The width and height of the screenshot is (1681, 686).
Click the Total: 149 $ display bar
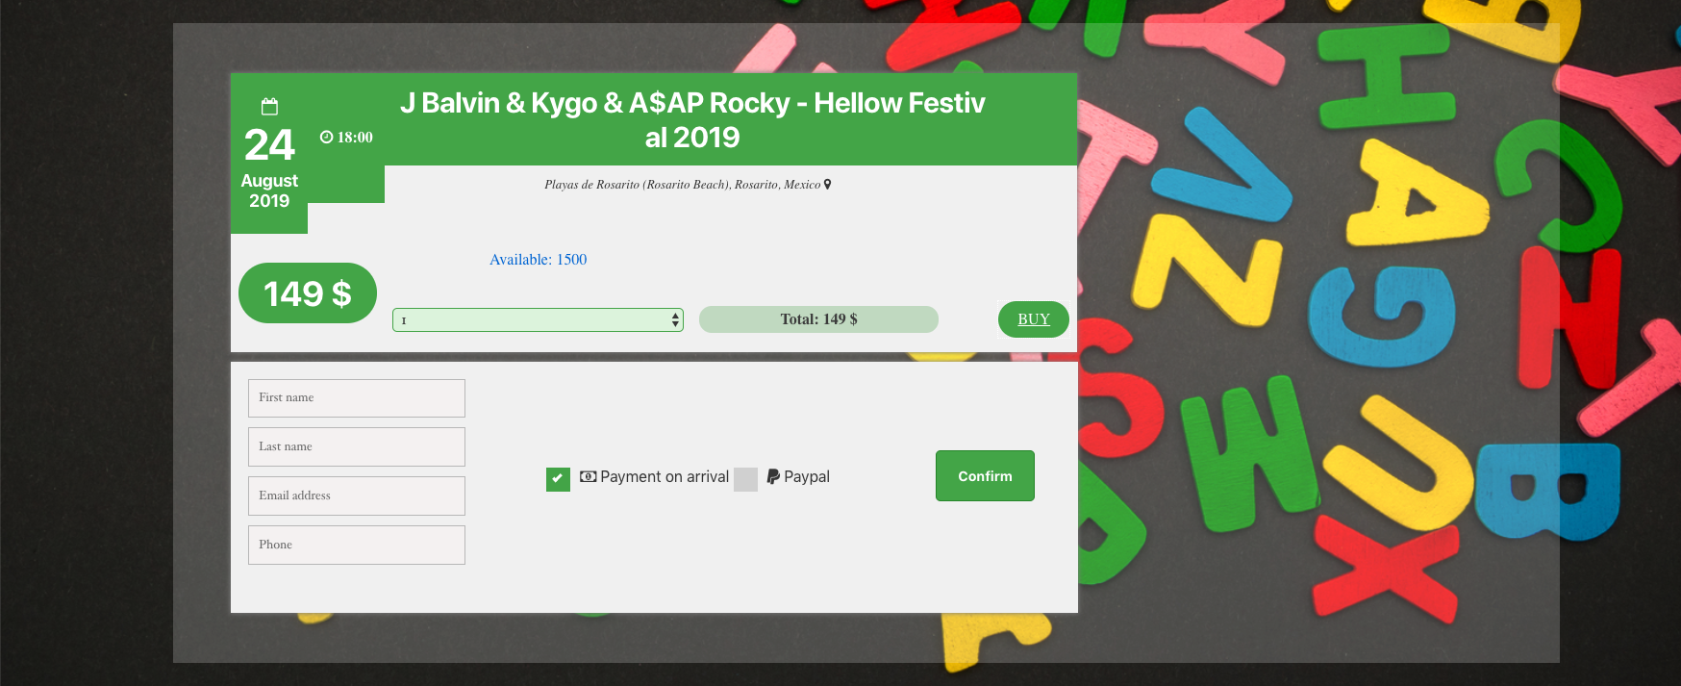(818, 319)
